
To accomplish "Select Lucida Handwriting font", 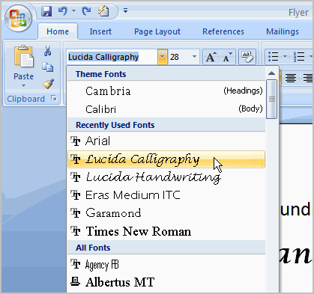I will (x=166, y=177).
